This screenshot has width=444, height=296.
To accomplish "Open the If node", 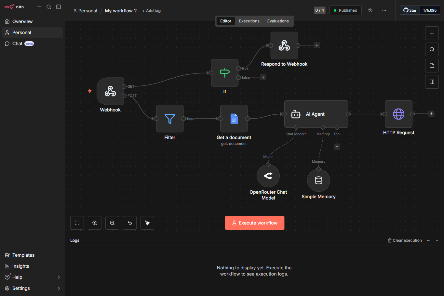I will (x=225, y=73).
